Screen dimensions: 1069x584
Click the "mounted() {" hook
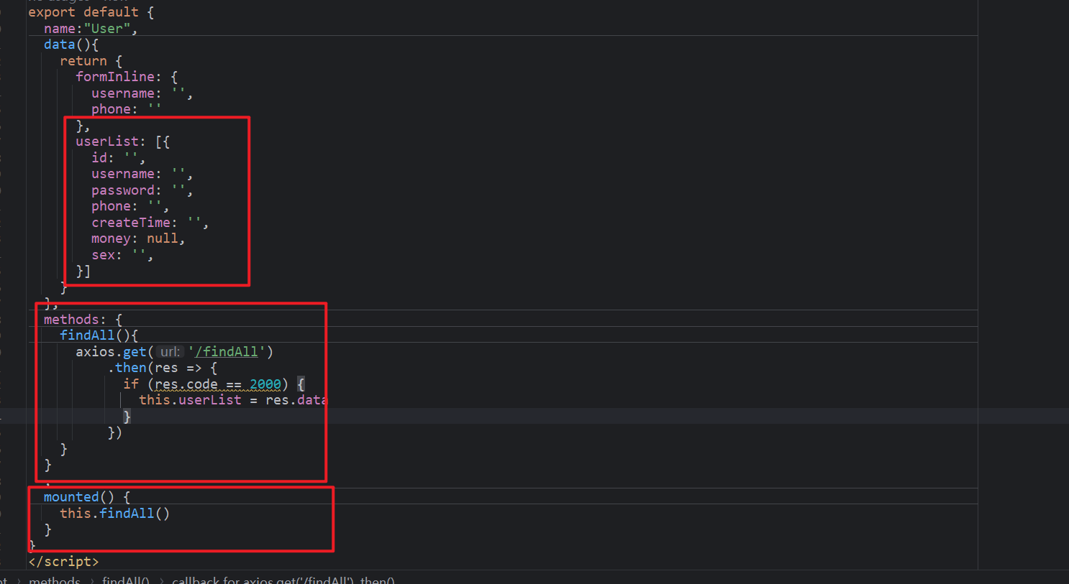coord(87,497)
